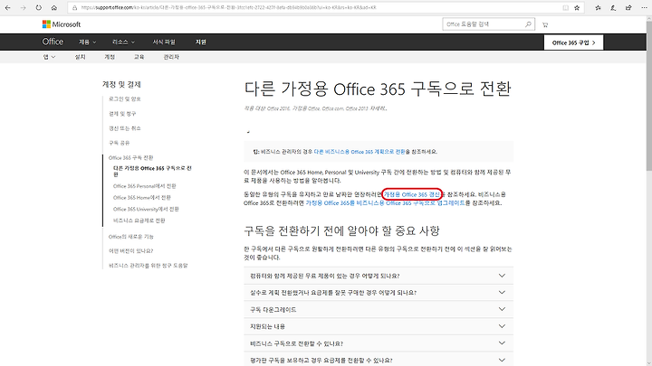The height and width of the screenshot is (366, 652).
Task: Open 어떤 버전이 있나요? in the sidebar
Action: click(131, 251)
